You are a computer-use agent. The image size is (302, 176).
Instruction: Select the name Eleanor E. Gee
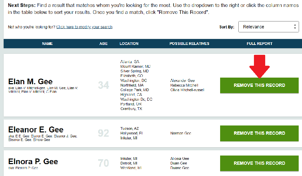[x=36, y=130]
